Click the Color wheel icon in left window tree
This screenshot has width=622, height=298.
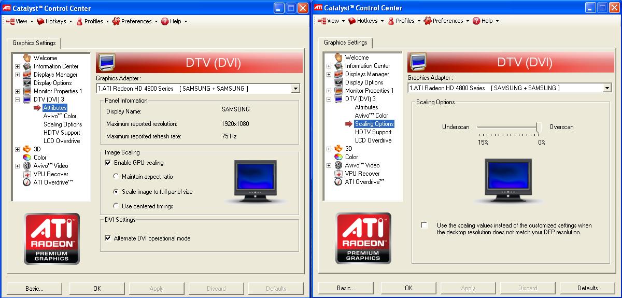point(27,158)
